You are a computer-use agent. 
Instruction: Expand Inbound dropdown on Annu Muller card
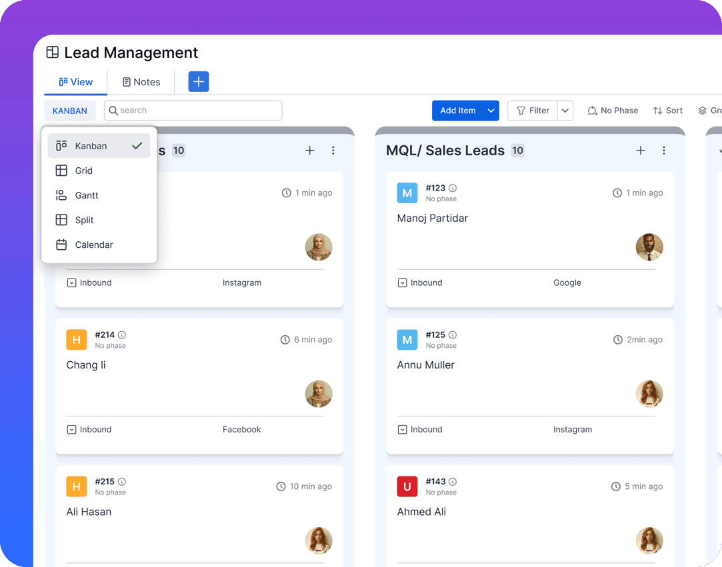[403, 429]
